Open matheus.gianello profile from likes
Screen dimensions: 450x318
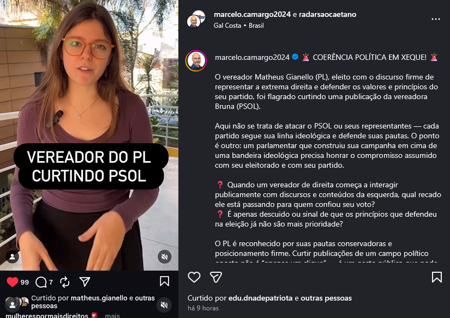pos(99,298)
